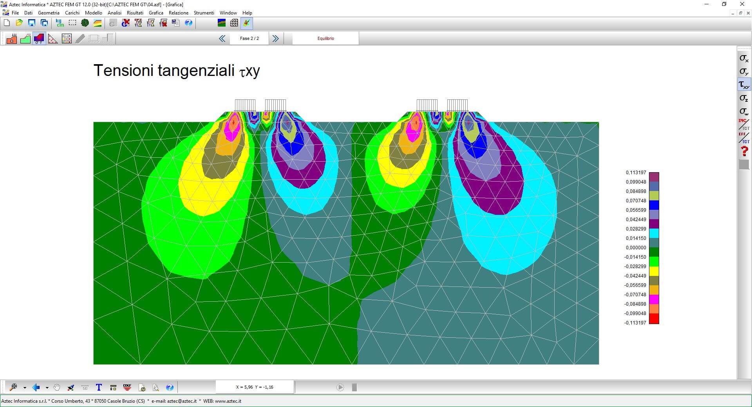
Task: Go to next phase with double-right arrow
Action: click(275, 38)
